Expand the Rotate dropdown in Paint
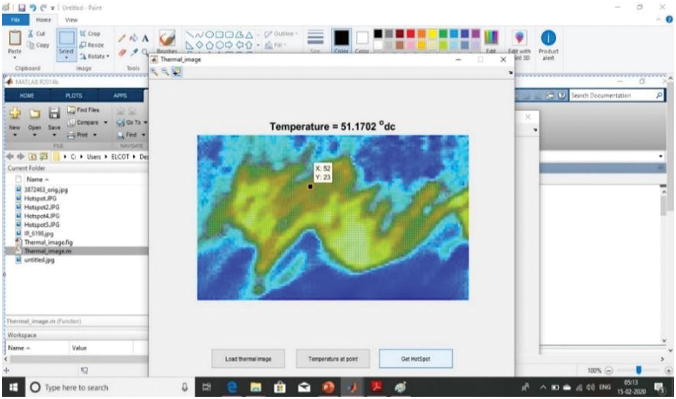 (x=108, y=56)
